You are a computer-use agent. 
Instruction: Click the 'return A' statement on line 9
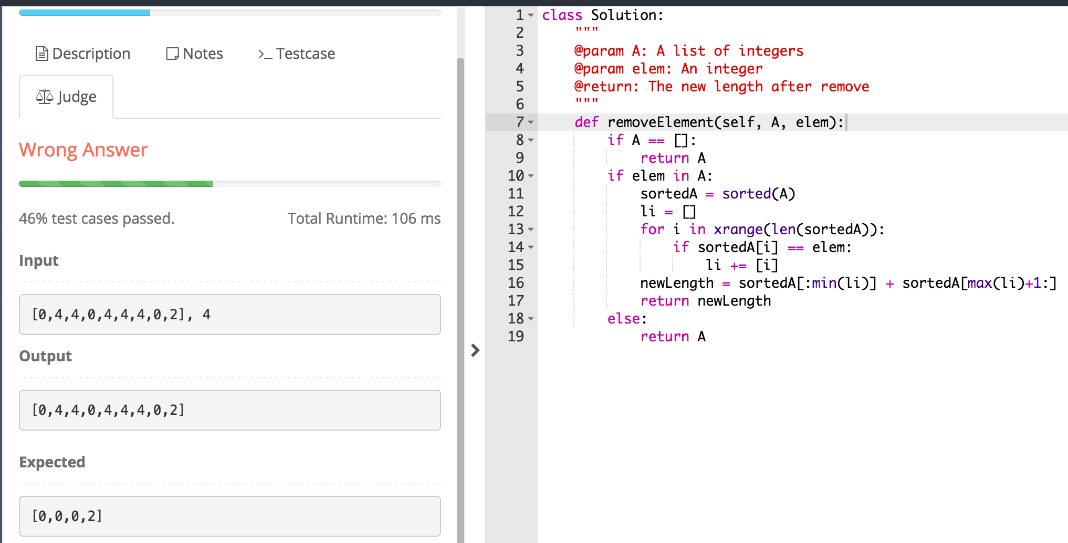(x=673, y=158)
